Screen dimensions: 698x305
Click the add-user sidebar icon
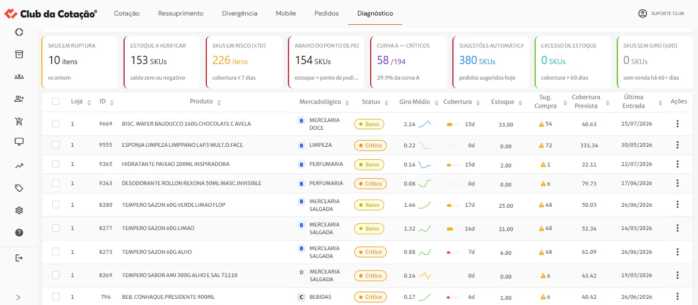(x=19, y=99)
